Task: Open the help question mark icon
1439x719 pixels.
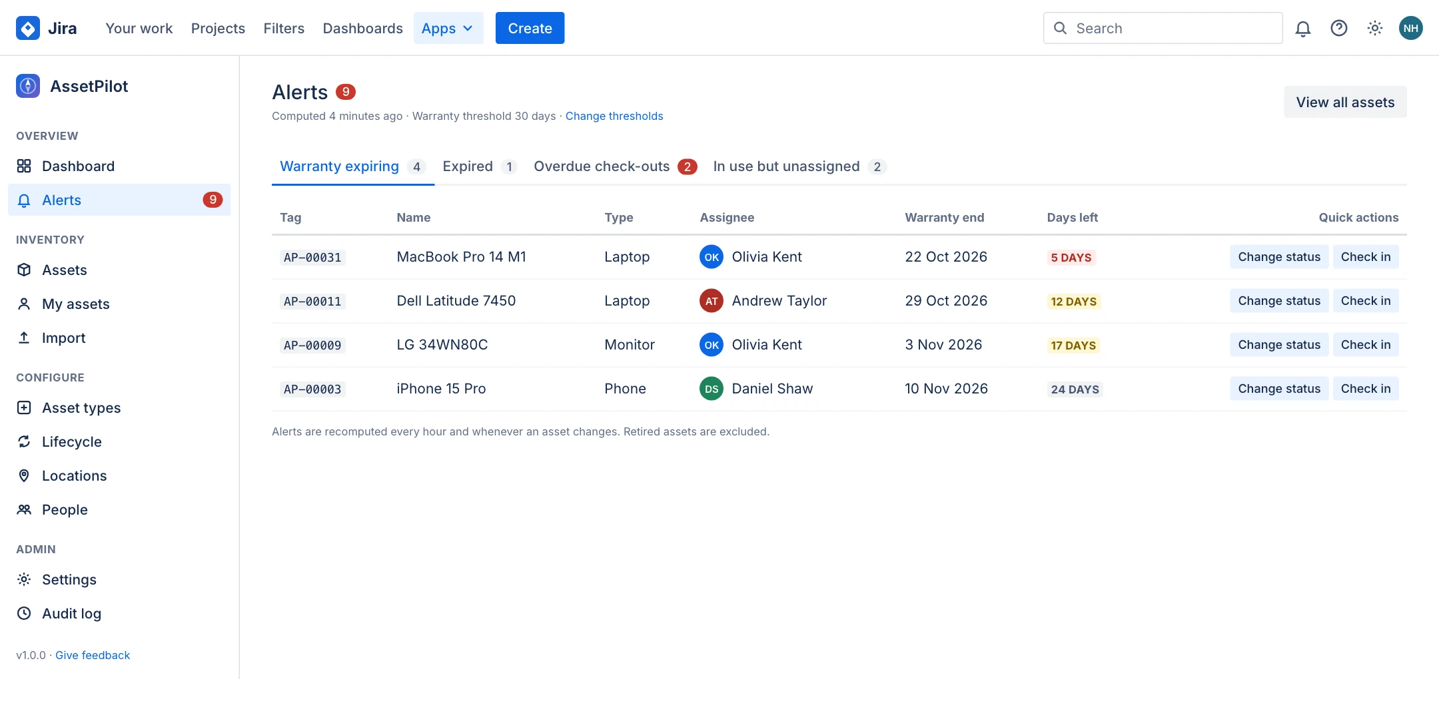Action: click(1339, 28)
